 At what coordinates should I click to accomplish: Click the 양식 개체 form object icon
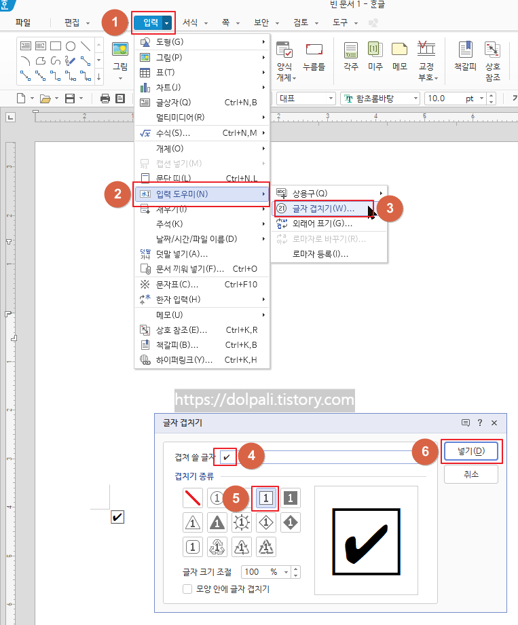click(x=284, y=50)
